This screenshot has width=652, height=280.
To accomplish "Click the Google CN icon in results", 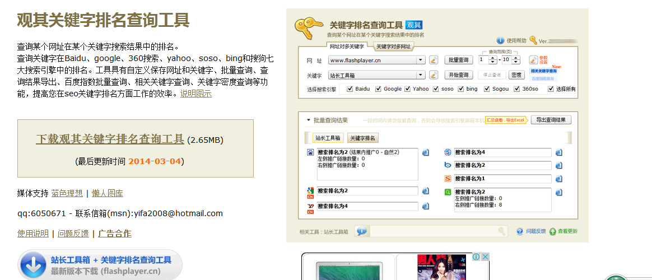I will pos(310,193).
